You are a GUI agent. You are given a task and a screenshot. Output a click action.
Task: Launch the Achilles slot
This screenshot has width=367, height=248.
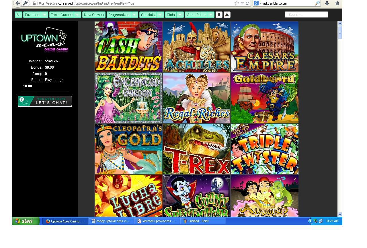pyautogui.click(x=196, y=47)
